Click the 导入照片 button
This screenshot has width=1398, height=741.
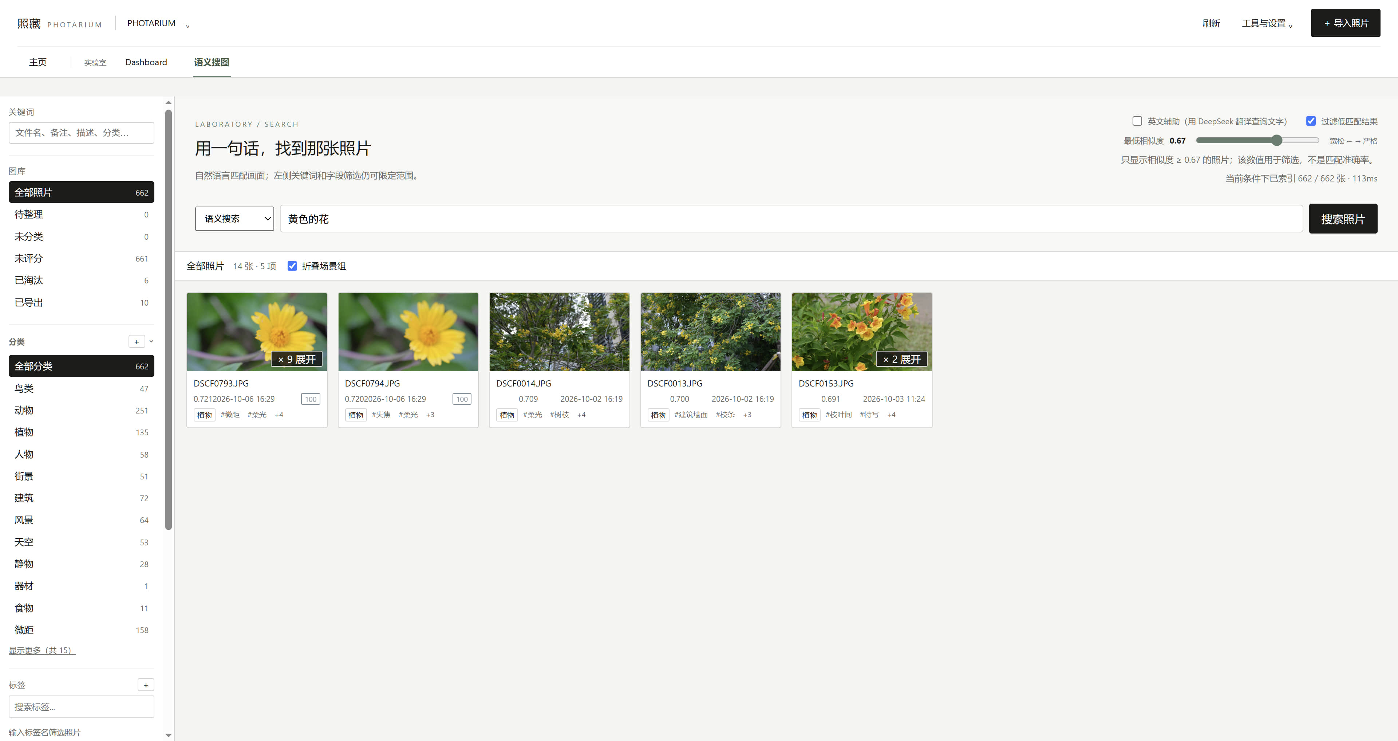(x=1345, y=23)
